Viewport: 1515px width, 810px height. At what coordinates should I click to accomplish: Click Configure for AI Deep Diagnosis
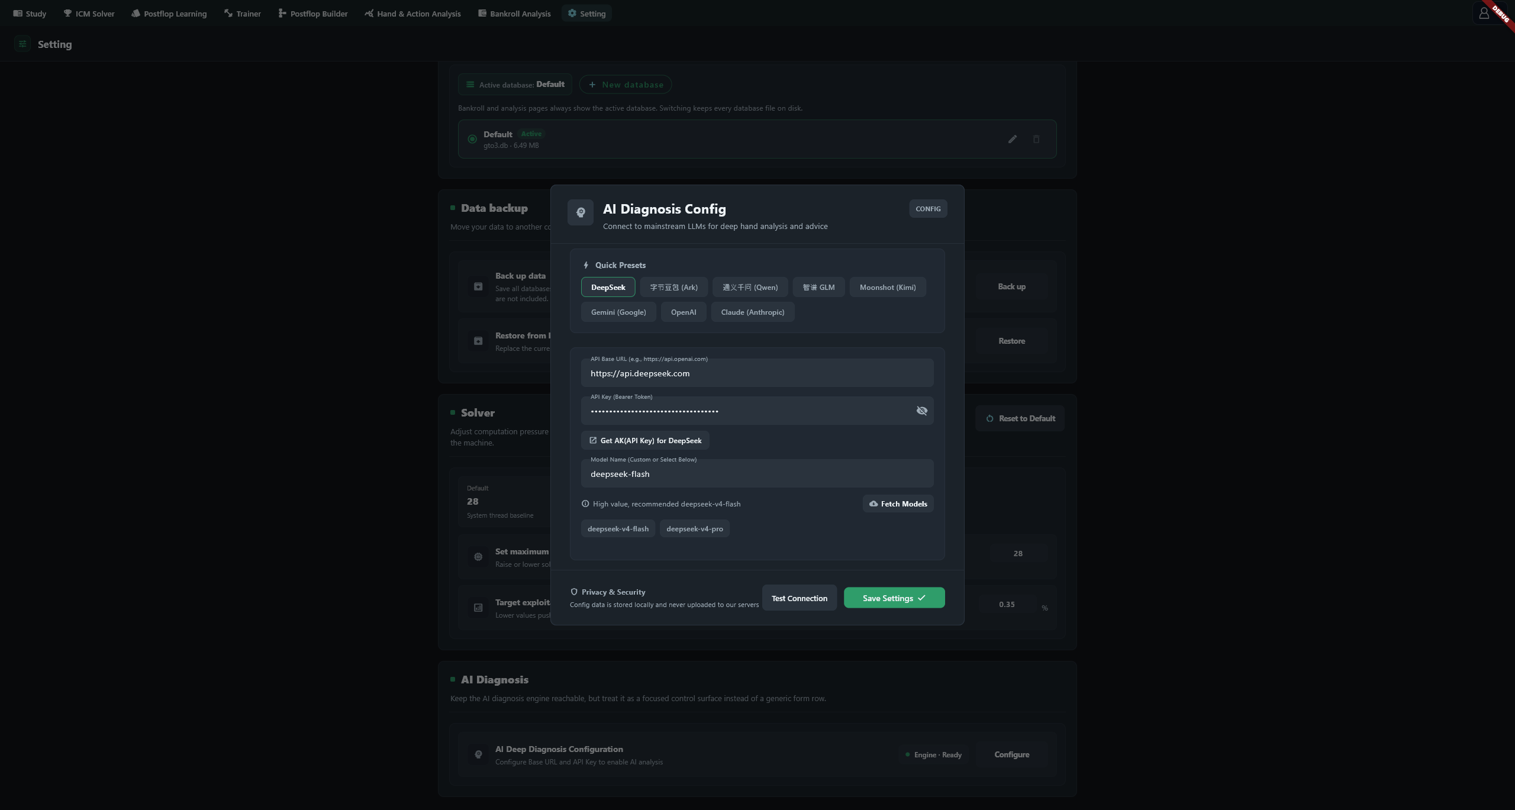1011,754
